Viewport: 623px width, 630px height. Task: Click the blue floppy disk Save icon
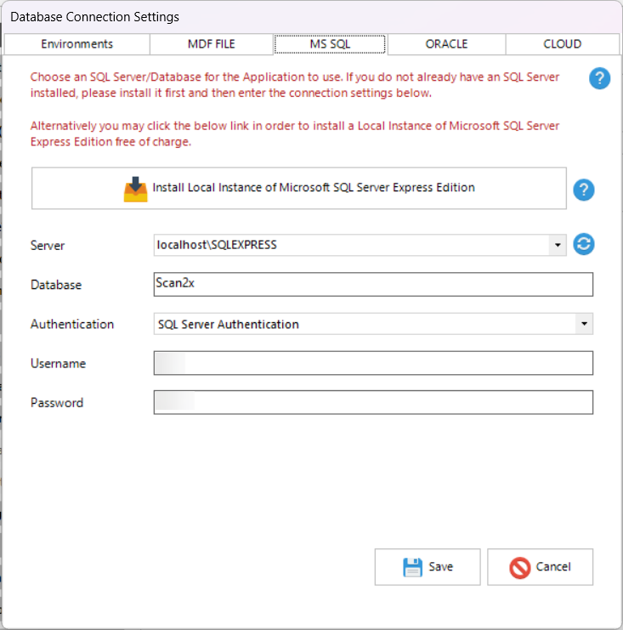coord(412,567)
